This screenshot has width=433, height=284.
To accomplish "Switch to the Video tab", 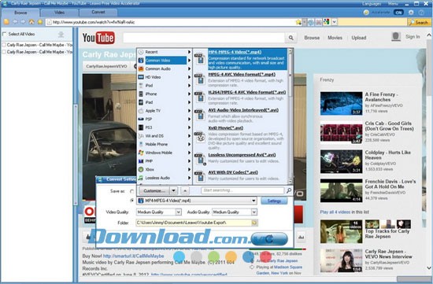I will (59, 13).
